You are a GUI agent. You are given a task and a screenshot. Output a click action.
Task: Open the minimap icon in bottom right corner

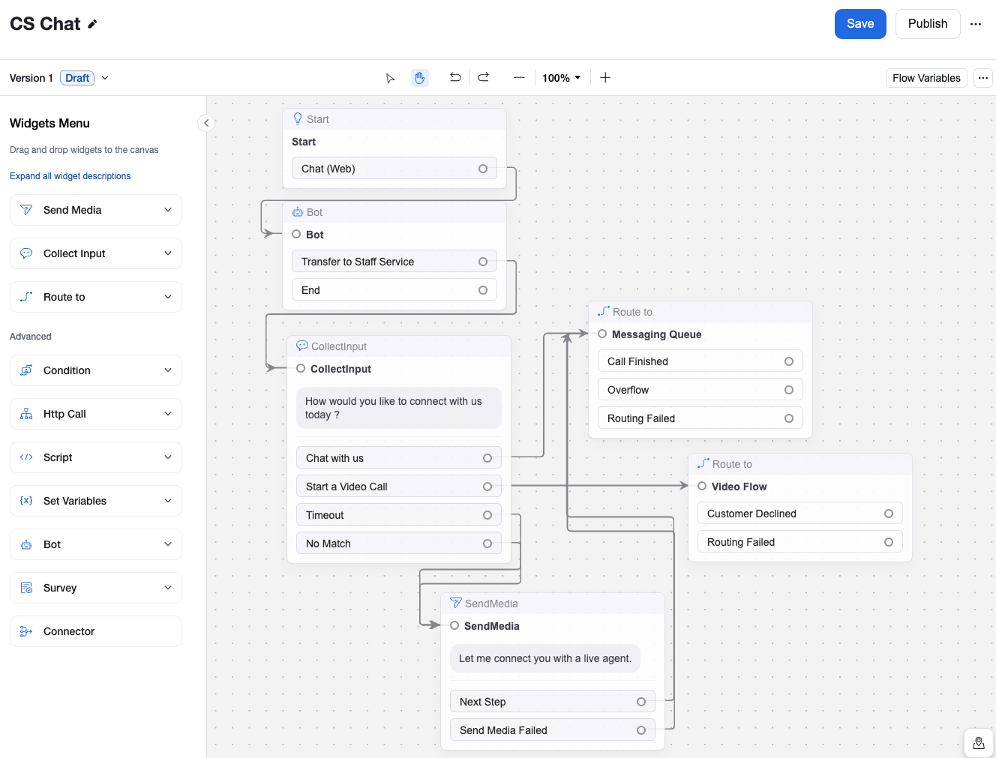coord(978,742)
